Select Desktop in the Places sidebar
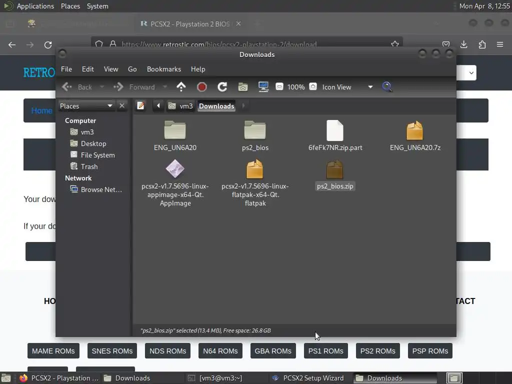Viewport: 512px width, 384px height. pyautogui.click(x=88, y=143)
